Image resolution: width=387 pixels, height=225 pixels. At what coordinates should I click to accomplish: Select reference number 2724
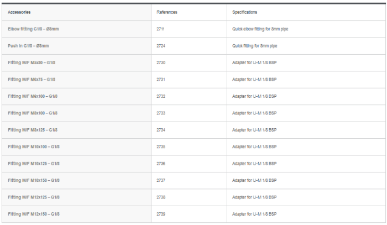click(161, 45)
